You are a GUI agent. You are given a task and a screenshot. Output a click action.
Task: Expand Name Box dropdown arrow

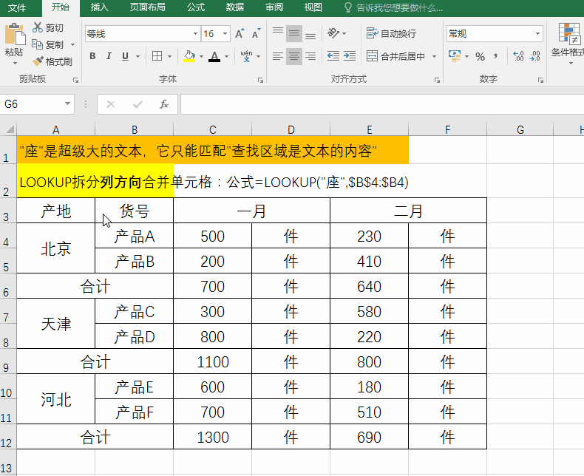pos(67,104)
